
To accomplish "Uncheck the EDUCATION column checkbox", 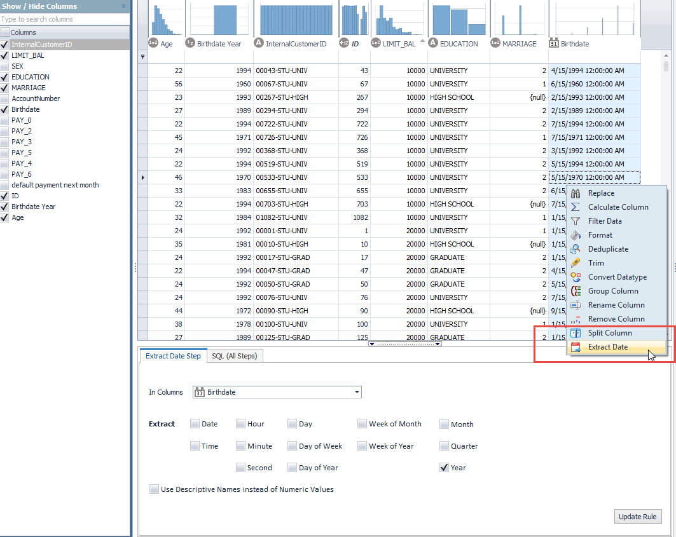I will (x=4, y=77).
